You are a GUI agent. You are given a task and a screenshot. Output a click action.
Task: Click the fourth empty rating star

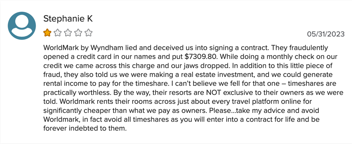(78, 33)
